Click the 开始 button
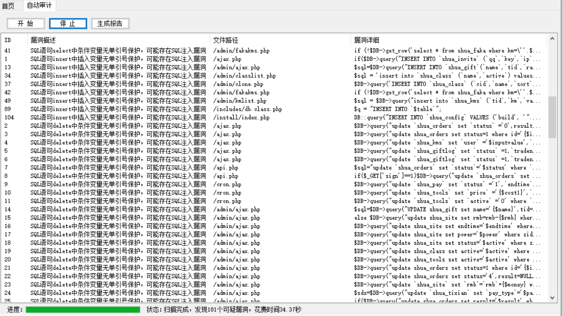Viewport: 563px width, 316px height. pyautogui.click(x=26, y=23)
